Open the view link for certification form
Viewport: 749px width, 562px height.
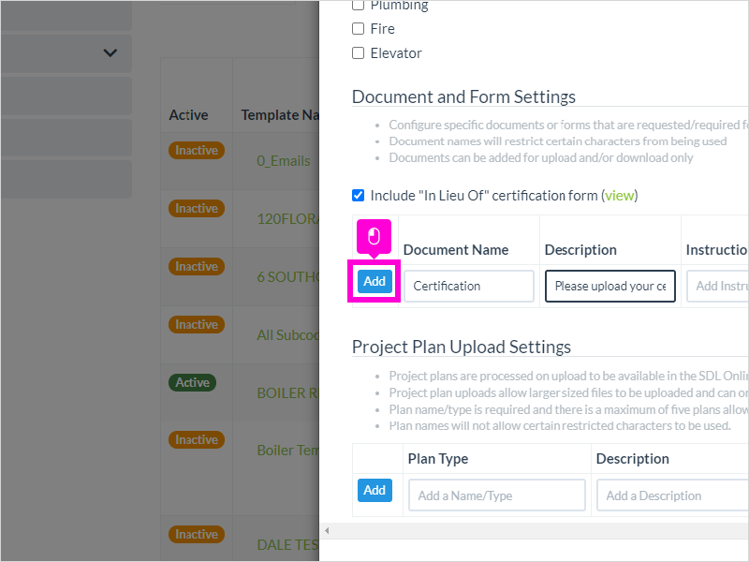pos(620,196)
